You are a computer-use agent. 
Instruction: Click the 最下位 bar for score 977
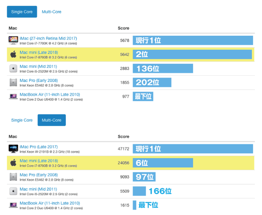point(143,97)
